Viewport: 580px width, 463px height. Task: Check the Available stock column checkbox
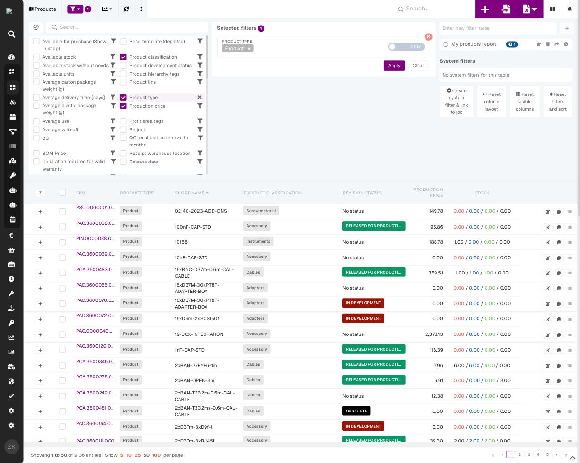tap(36, 57)
